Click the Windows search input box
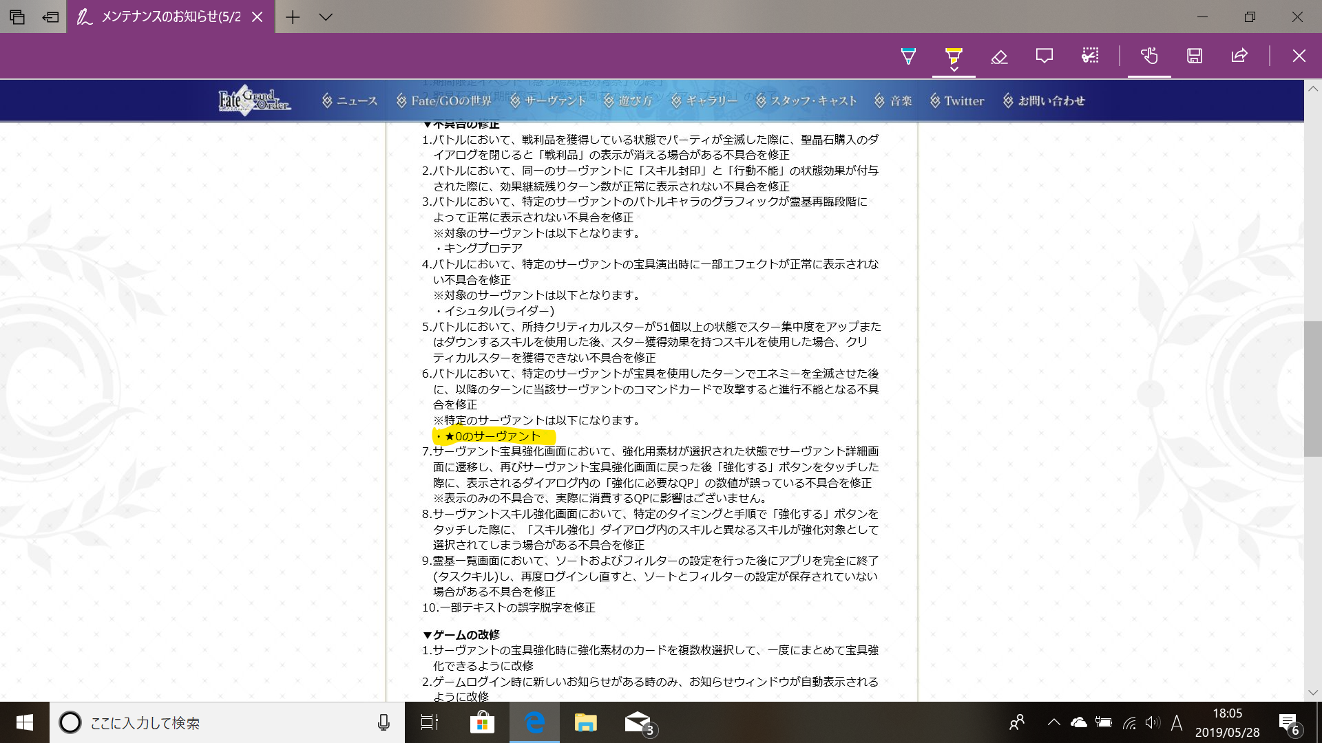Viewport: 1322px width, 743px height. [x=220, y=722]
